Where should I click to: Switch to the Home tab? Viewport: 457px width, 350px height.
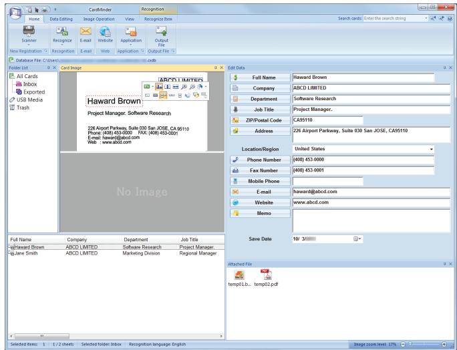(34, 19)
